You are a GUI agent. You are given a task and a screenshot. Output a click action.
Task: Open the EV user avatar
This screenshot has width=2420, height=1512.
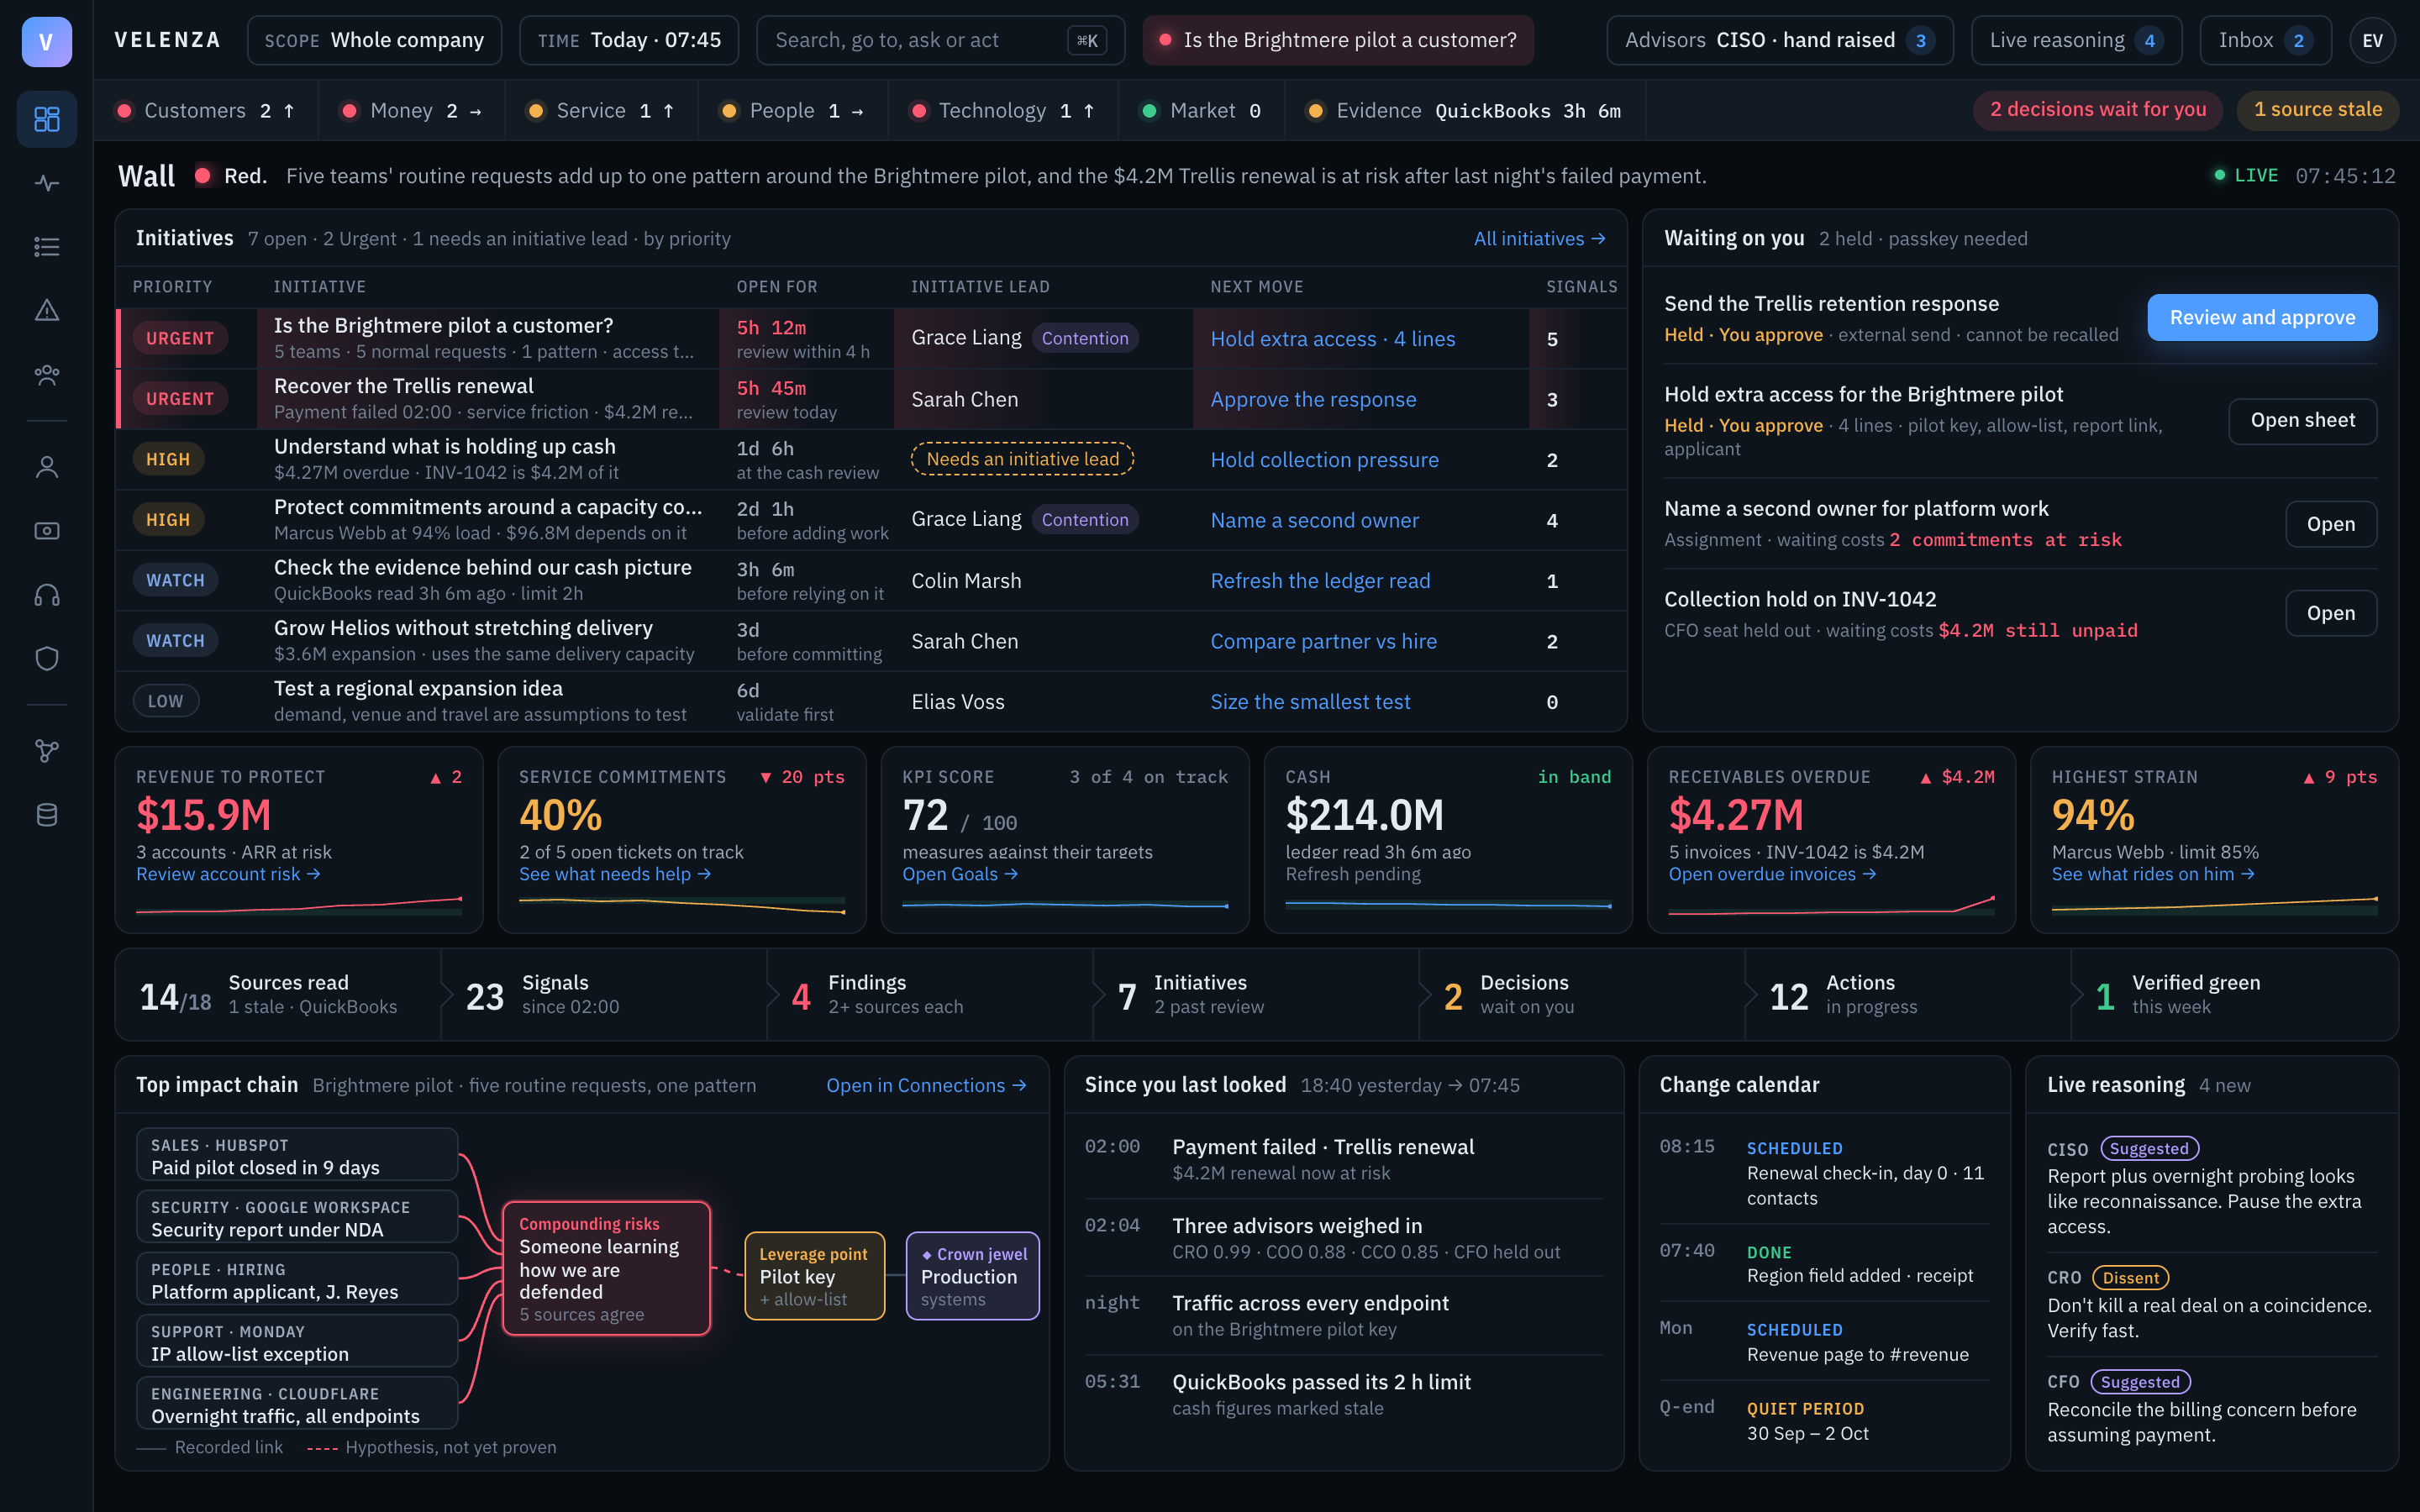[x=2372, y=41]
